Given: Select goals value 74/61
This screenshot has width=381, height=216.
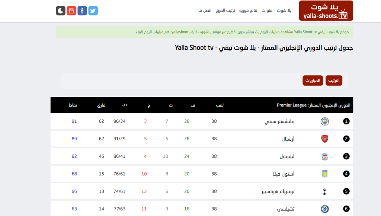Looking at the screenshot, I should click(x=119, y=191).
